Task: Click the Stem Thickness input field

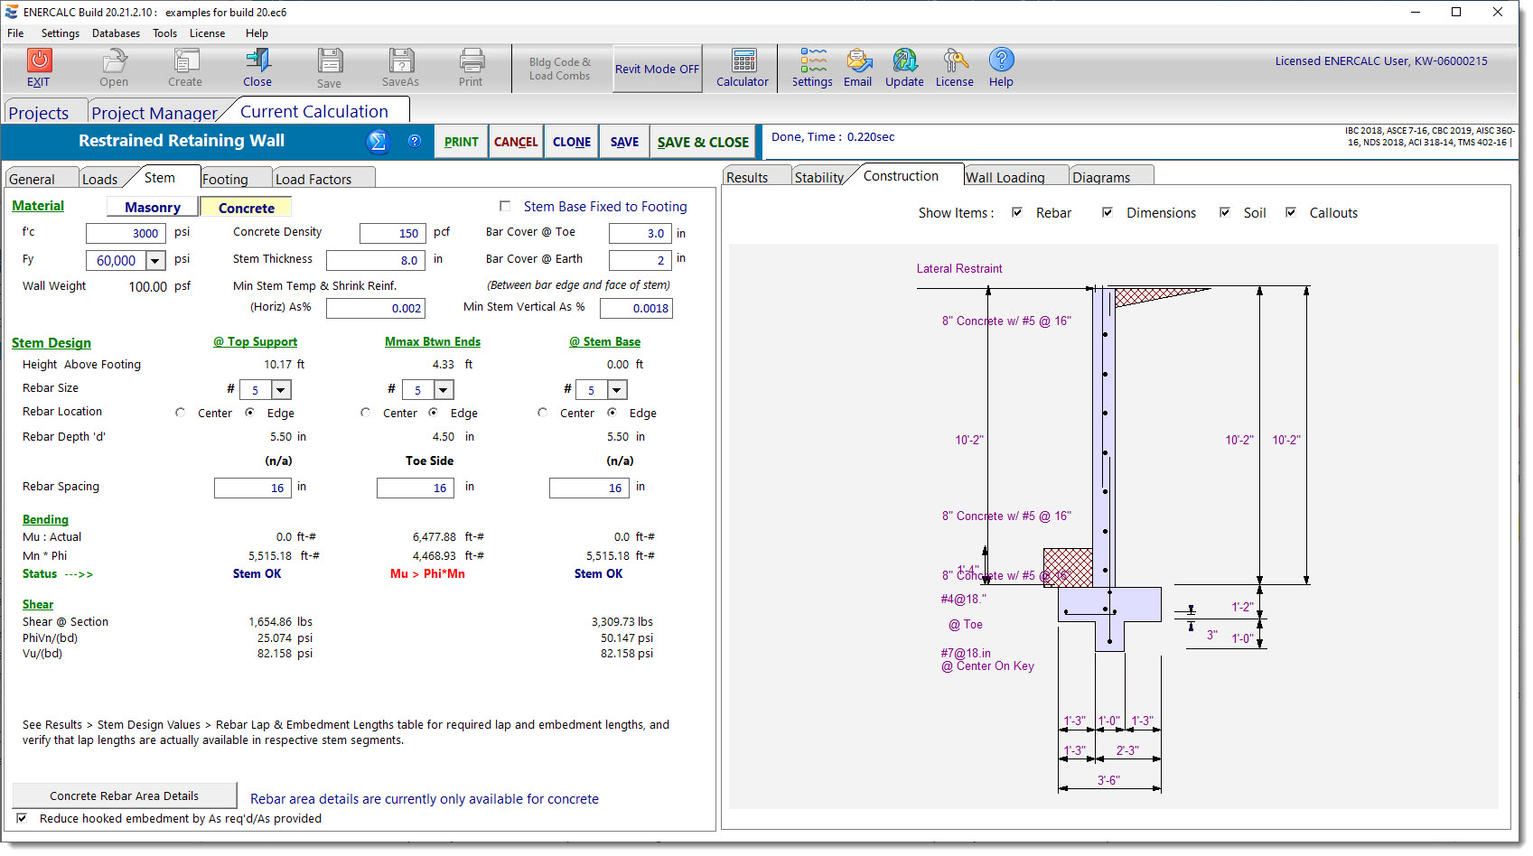Action: [x=375, y=260]
